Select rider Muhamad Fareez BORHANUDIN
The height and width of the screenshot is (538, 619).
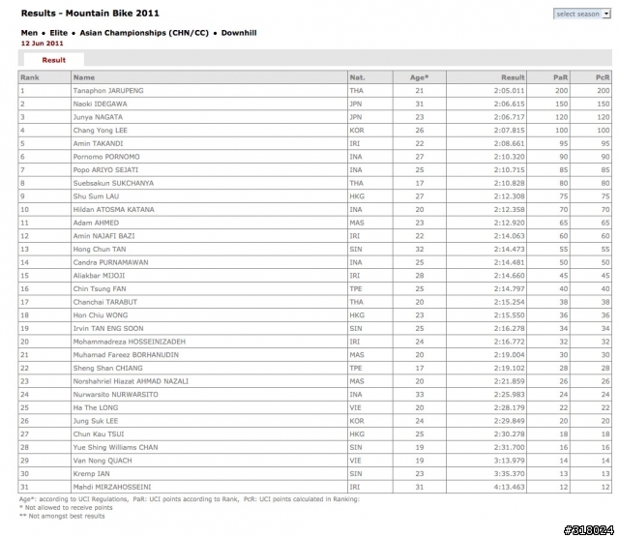(x=126, y=355)
